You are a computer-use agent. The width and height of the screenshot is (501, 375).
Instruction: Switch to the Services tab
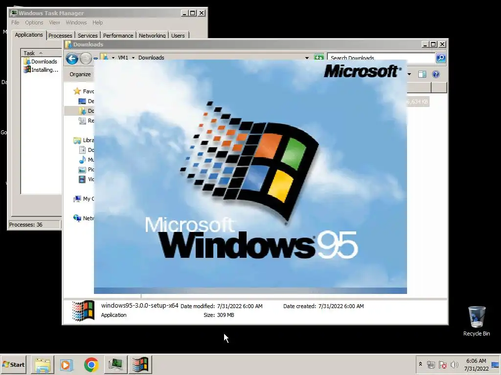[x=88, y=35]
